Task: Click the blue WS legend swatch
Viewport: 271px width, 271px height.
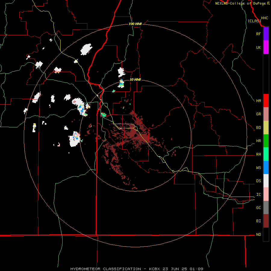Action: click(x=266, y=167)
